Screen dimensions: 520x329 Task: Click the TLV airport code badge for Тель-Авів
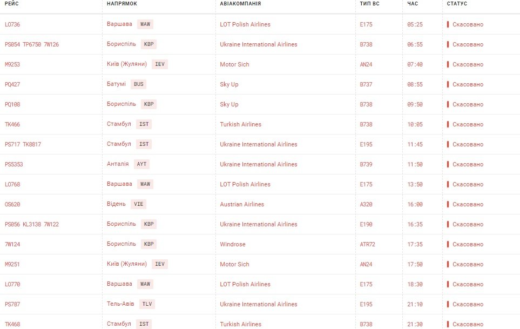[x=147, y=304]
